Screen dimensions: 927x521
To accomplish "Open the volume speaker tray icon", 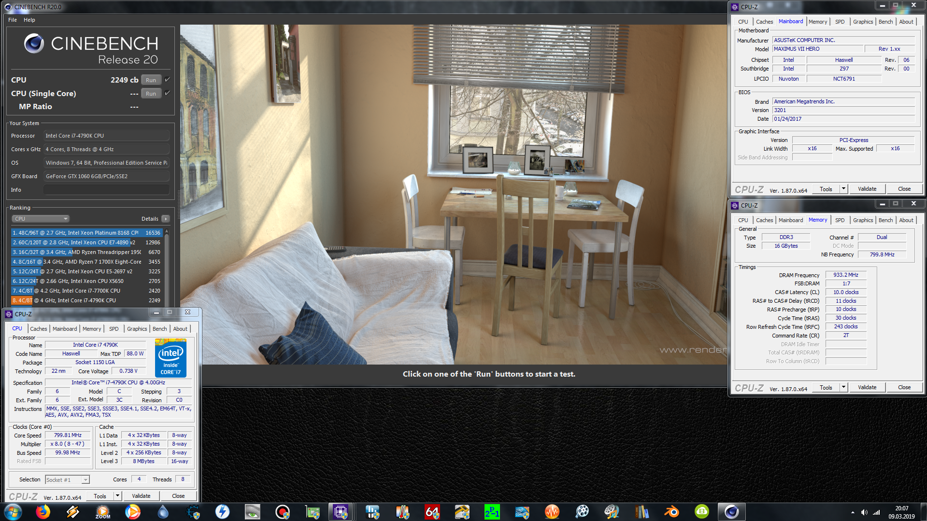I will [x=864, y=512].
